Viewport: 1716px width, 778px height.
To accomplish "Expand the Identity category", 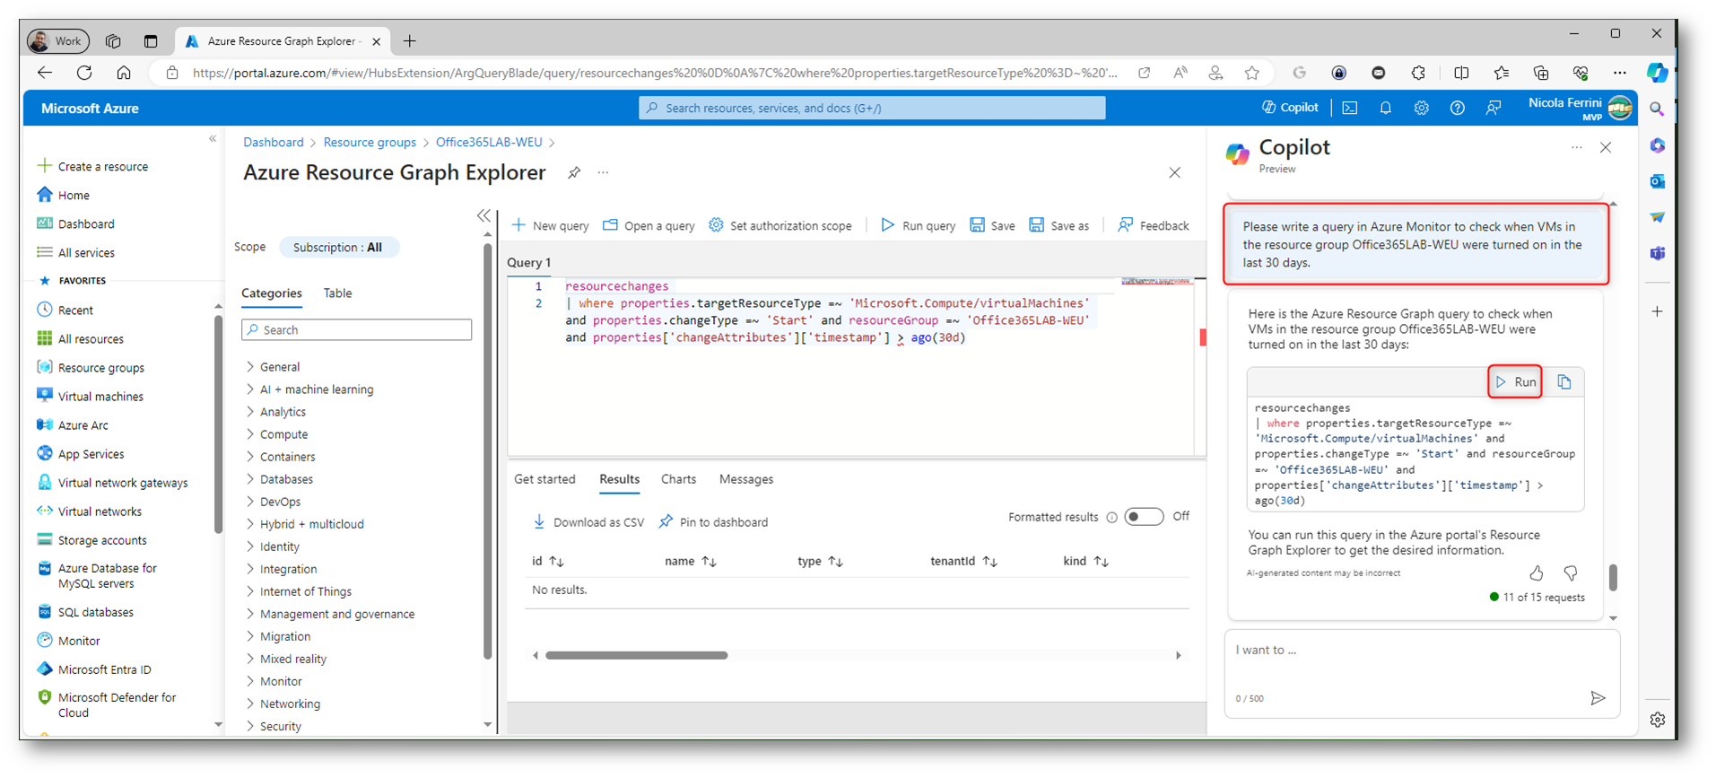I will pos(250,546).
